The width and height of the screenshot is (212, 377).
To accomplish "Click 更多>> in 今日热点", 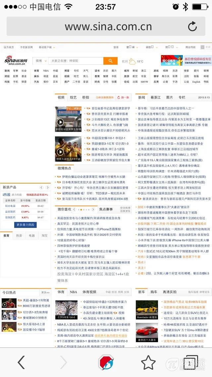I will [45, 293].
